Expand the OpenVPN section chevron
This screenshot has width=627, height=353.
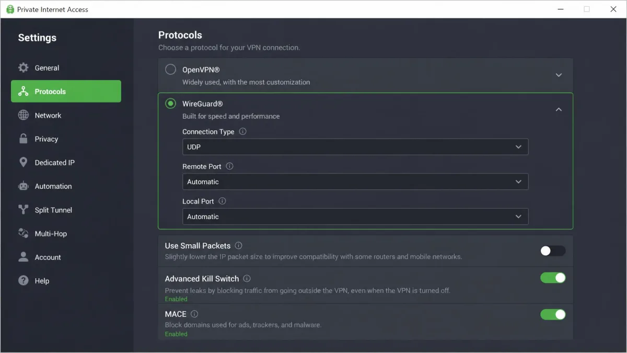(559, 75)
